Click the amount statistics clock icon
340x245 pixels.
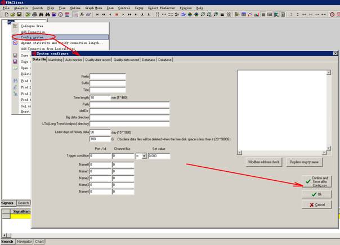(x=15, y=43)
